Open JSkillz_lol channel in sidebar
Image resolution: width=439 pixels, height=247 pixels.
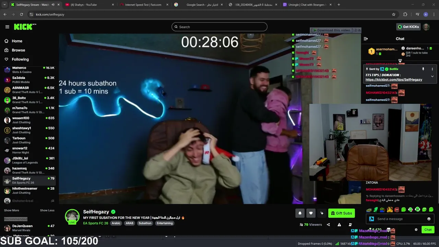coord(29,160)
